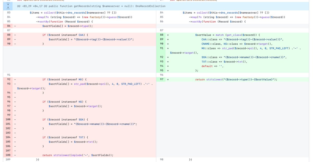Screen dimensions: 313x162
Task: Click added 'SOA::class =>' line
Action: click(244, 57)
